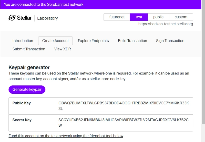
Task: Open the Introduction tab
Action: point(23,41)
